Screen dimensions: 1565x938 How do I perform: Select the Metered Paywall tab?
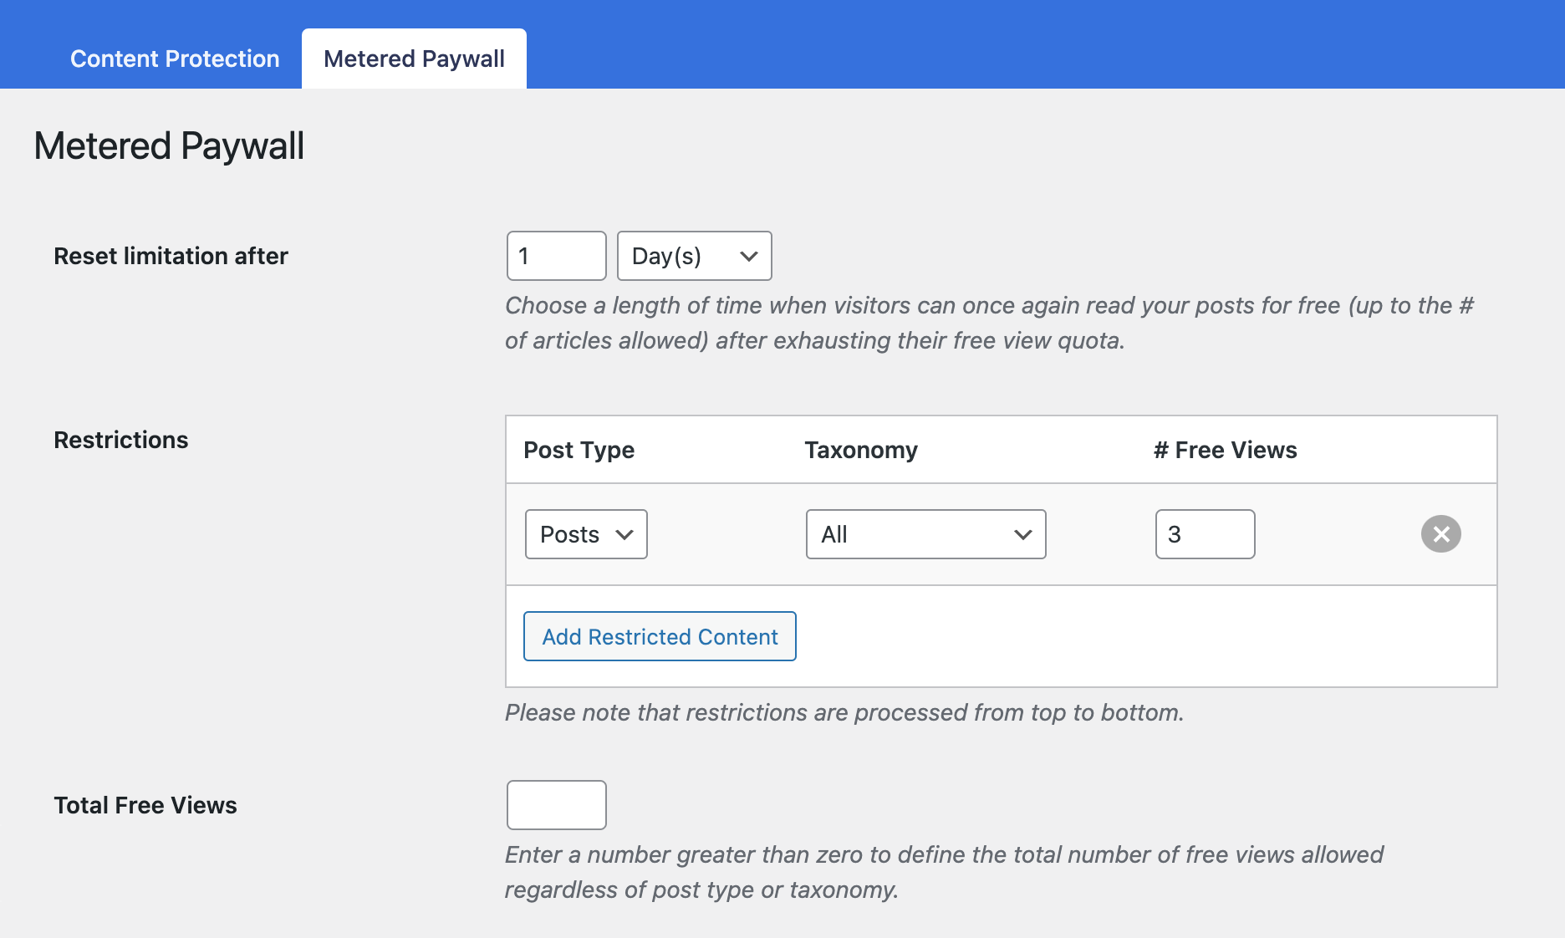point(414,59)
